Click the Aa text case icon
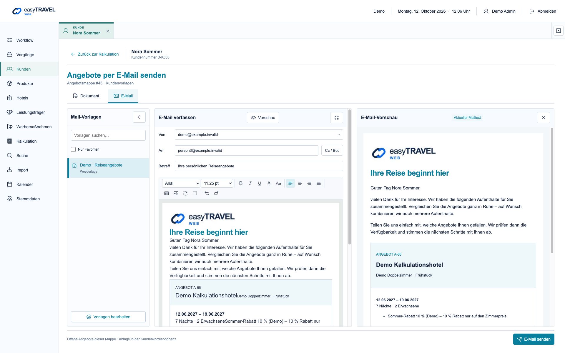The image size is (565, 353). point(278,183)
